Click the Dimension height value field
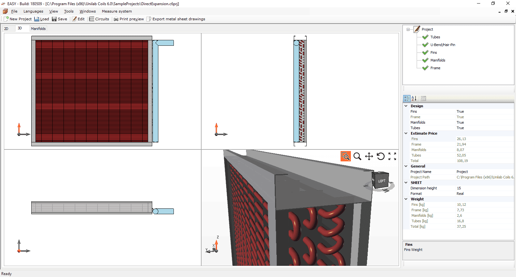Viewport: 516px width, 277px height. (484, 188)
